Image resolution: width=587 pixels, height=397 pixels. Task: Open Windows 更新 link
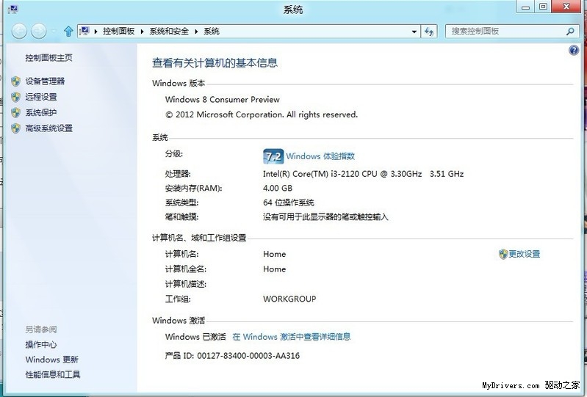(51, 360)
